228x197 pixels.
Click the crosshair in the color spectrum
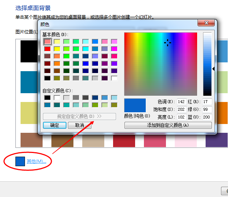click(x=167, y=43)
